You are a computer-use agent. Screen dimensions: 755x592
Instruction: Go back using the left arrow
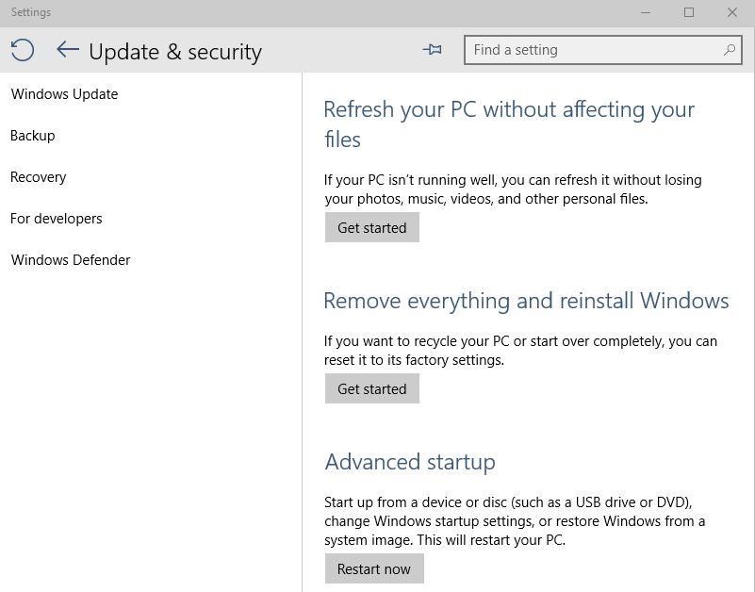(68, 49)
